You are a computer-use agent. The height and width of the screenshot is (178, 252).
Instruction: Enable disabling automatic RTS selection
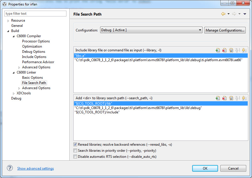75,156
